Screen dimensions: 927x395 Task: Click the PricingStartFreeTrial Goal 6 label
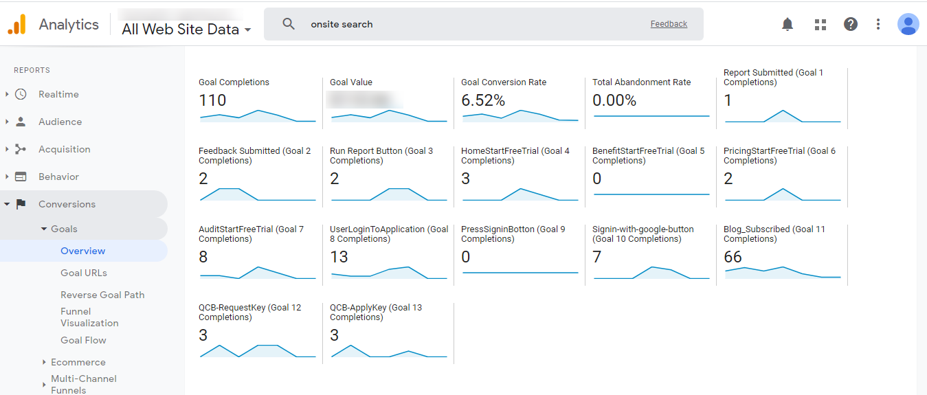click(780, 155)
